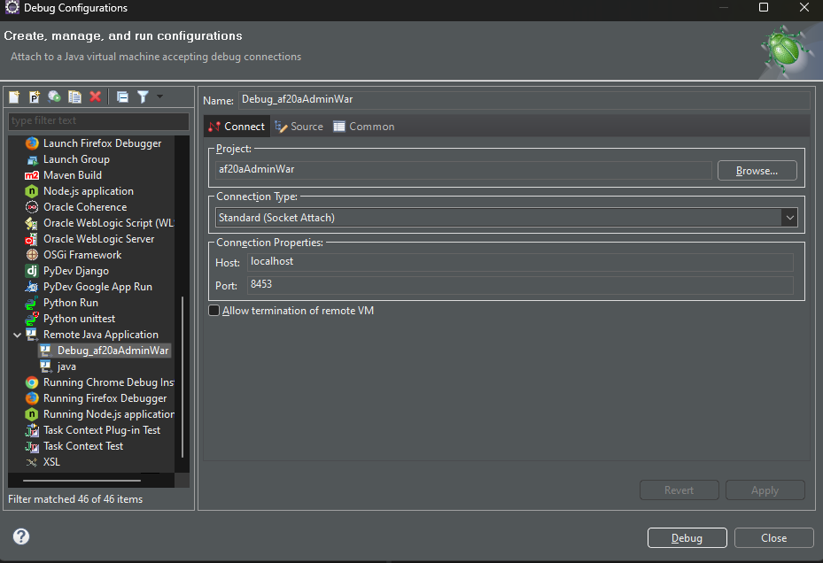Delete the selected configuration with red X
823x563 pixels.
(95, 96)
